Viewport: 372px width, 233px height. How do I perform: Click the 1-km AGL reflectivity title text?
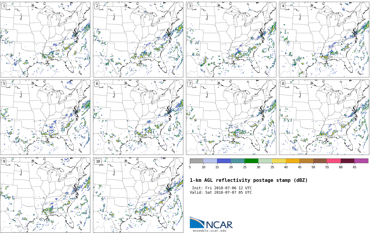tap(249, 180)
